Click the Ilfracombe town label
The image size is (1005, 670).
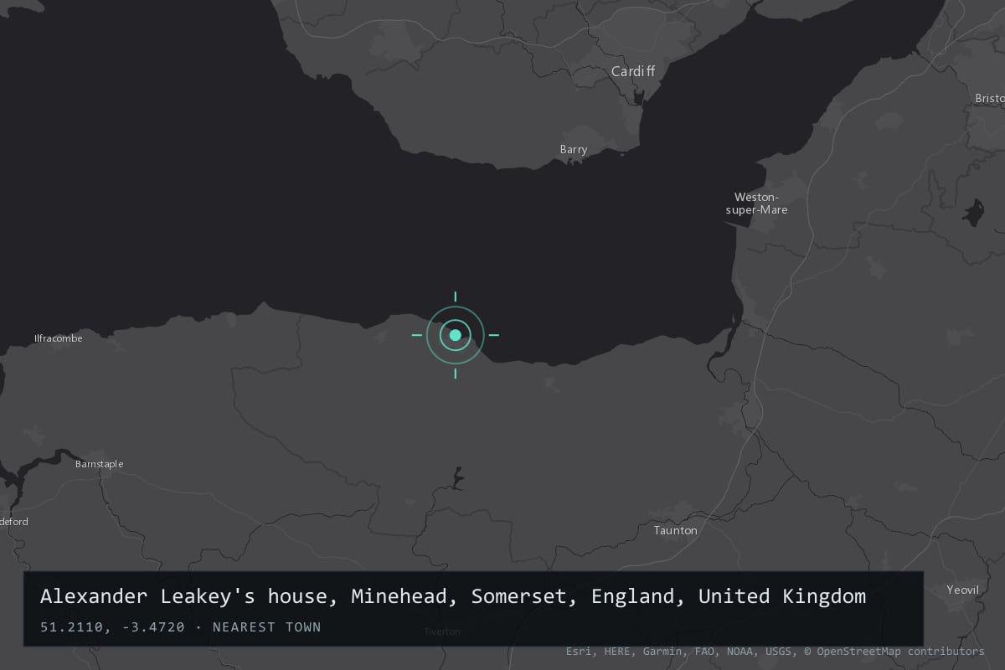[59, 338]
